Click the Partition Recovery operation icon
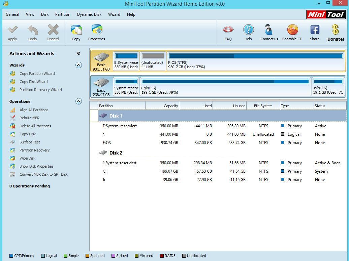 [12, 150]
